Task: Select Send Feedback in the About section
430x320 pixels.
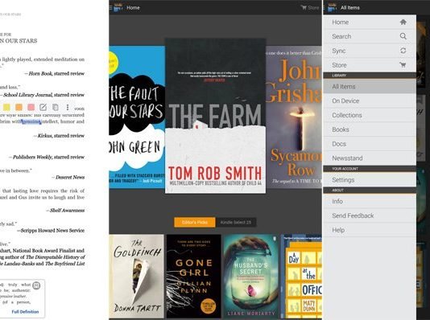Action: click(370, 215)
